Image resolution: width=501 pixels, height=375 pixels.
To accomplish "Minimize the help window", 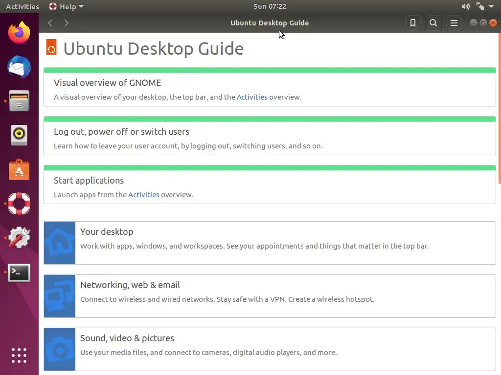I will point(474,23).
